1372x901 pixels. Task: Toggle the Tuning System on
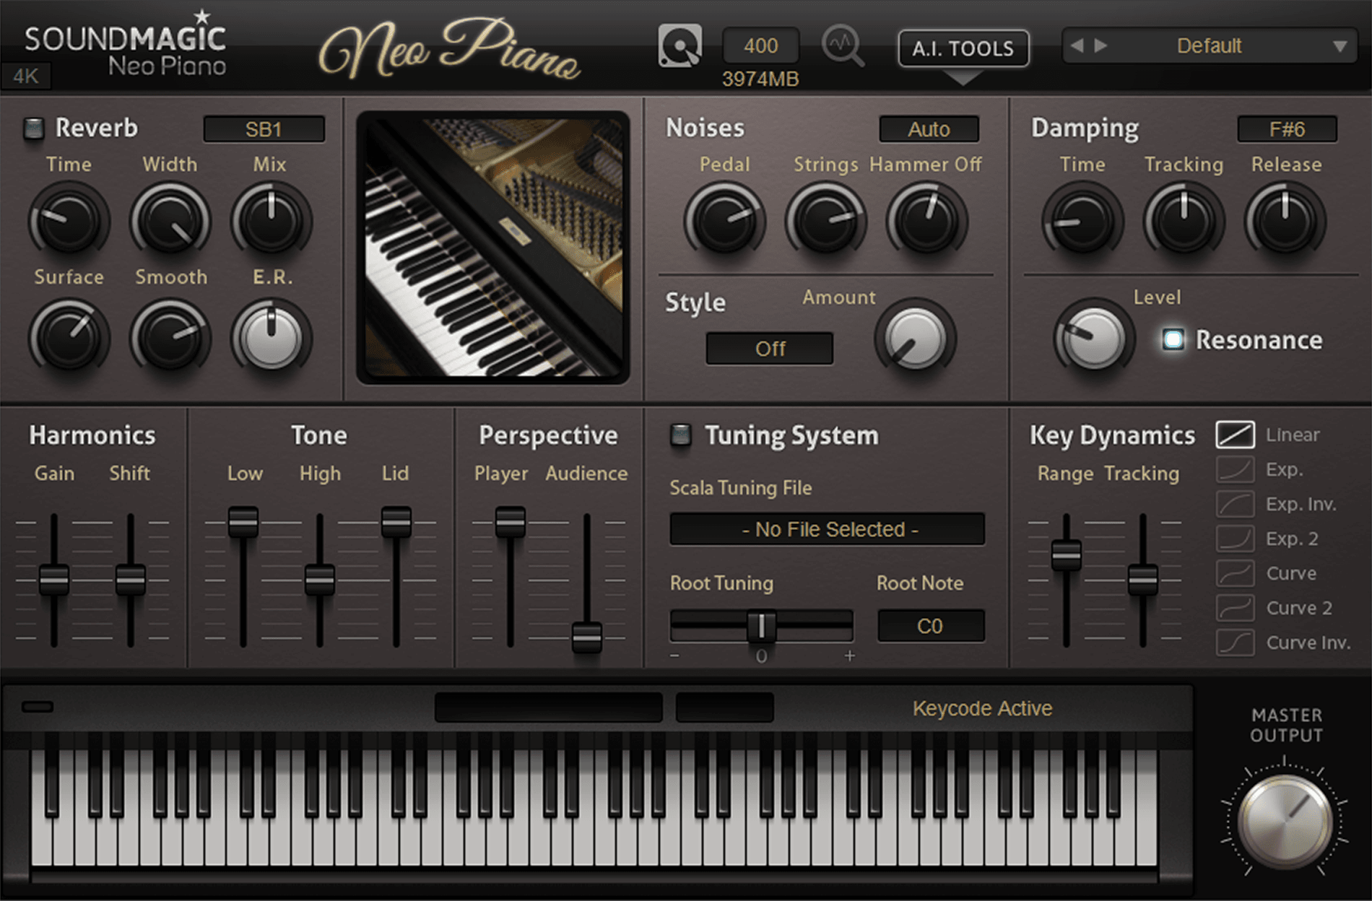[680, 435]
